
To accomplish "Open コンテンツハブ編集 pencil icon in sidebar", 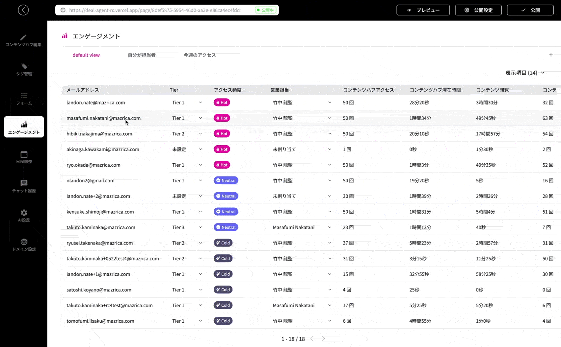I will 23,37.
